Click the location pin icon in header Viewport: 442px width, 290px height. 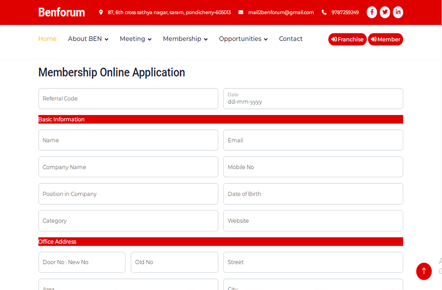pyautogui.click(x=101, y=13)
